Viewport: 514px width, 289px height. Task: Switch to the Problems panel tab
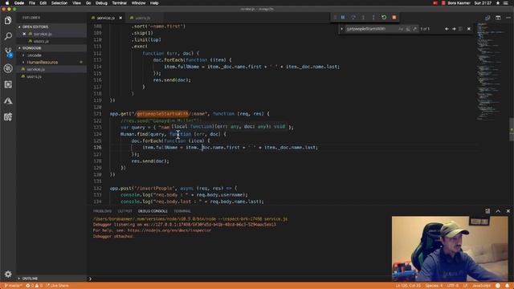(102, 211)
